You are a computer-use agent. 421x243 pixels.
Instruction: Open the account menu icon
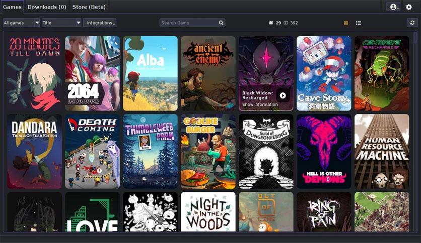(x=393, y=7)
